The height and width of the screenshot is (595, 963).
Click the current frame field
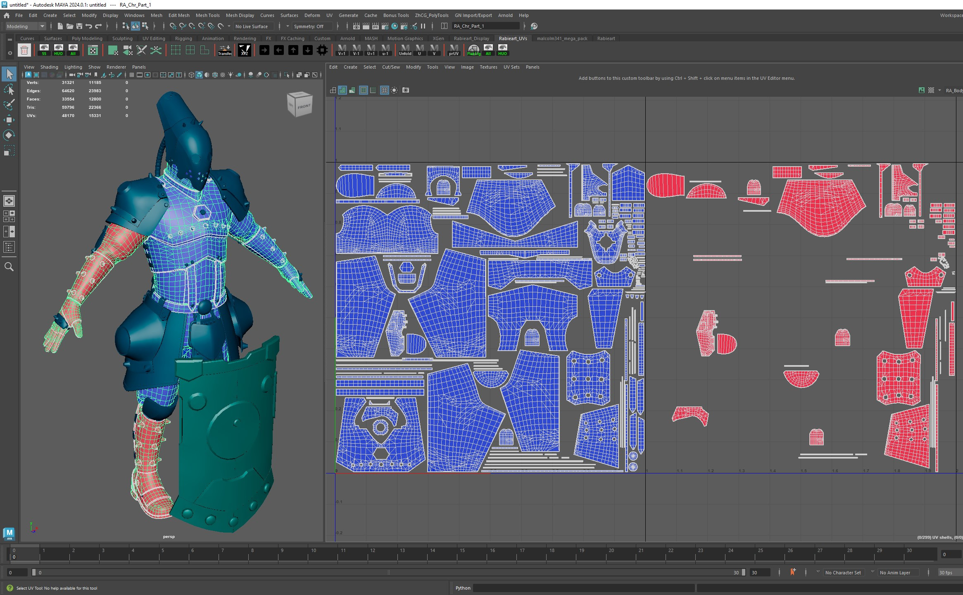[x=951, y=554]
